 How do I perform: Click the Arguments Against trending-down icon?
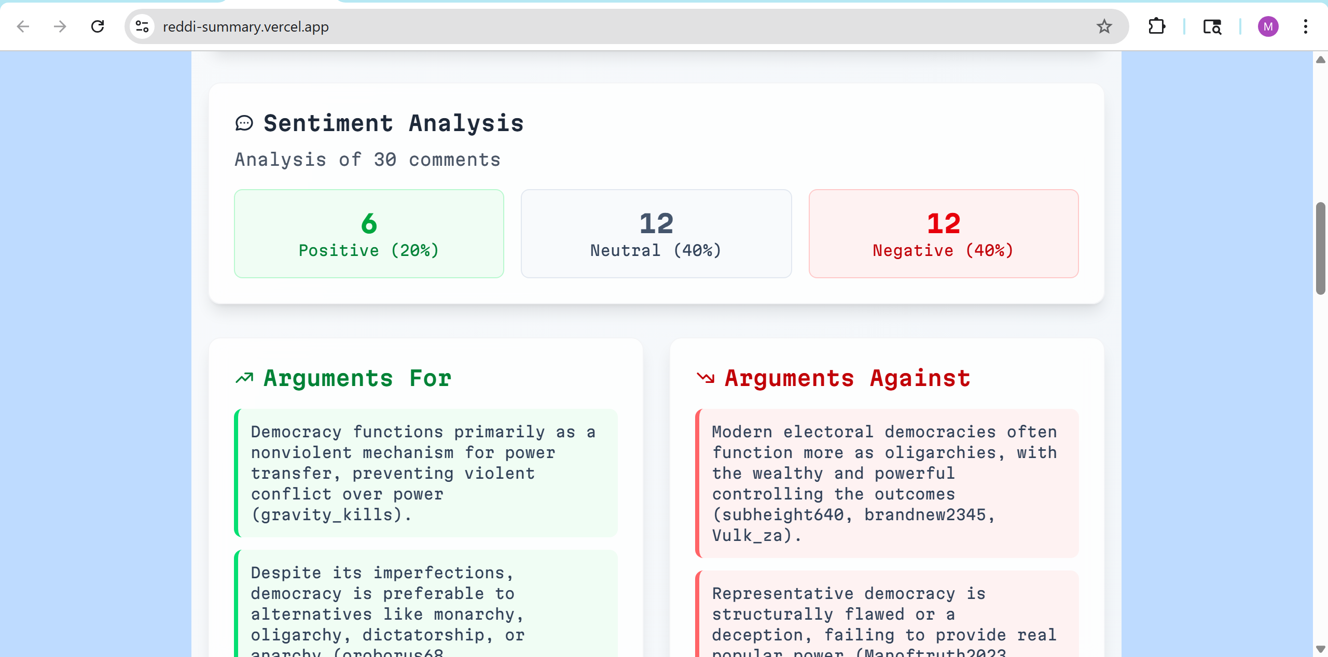point(706,378)
